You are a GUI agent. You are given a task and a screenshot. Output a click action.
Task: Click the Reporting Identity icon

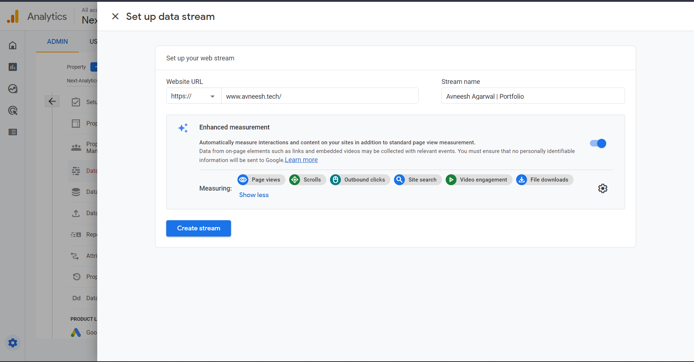tap(76, 234)
